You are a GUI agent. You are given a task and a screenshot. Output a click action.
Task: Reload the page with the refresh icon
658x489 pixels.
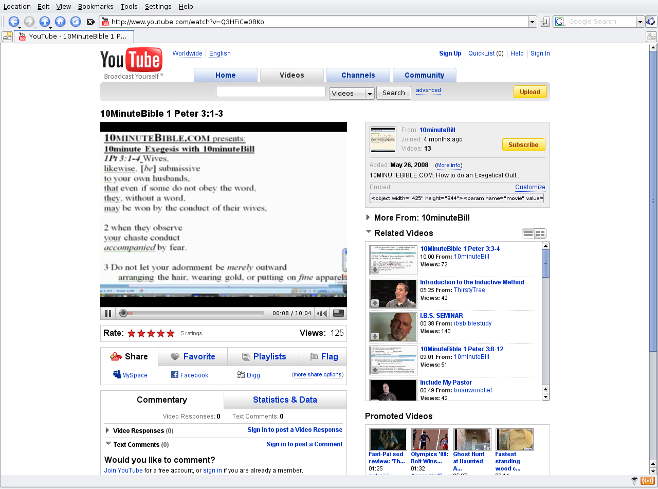[x=76, y=22]
